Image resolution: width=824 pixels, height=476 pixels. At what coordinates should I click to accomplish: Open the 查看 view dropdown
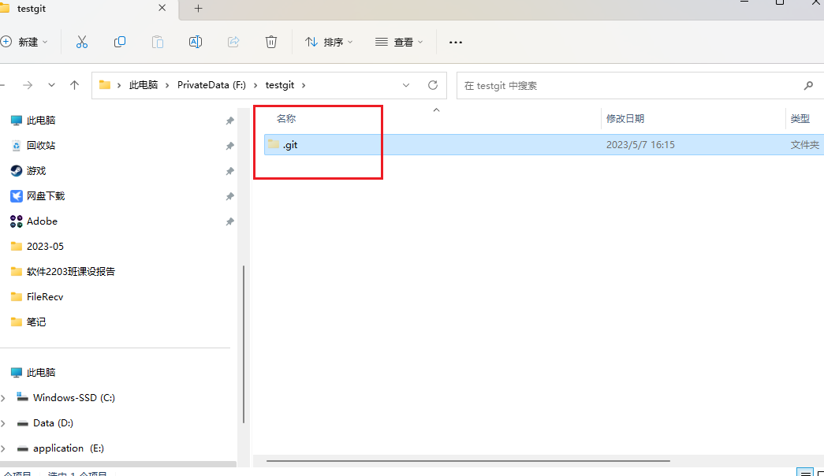click(x=399, y=42)
